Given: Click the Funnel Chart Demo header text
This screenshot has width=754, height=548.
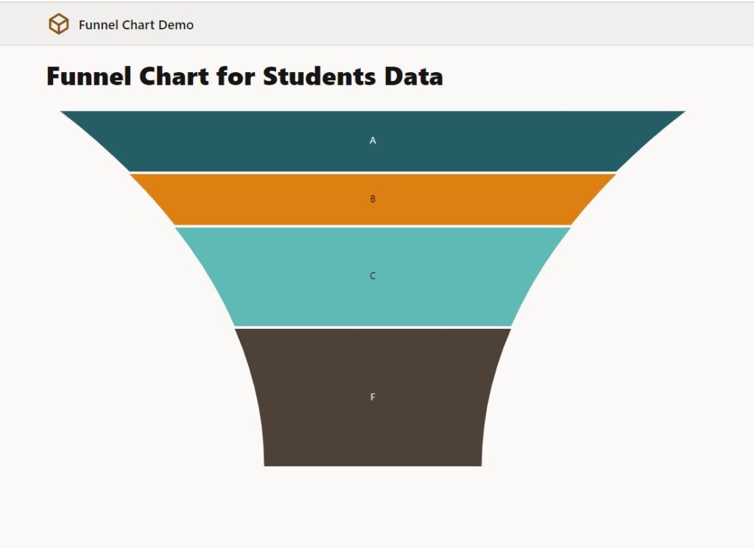Looking at the screenshot, I should tap(135, 24).
